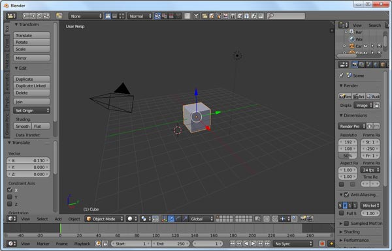Open the No Sync playback dropdown

tap(293, 244)
